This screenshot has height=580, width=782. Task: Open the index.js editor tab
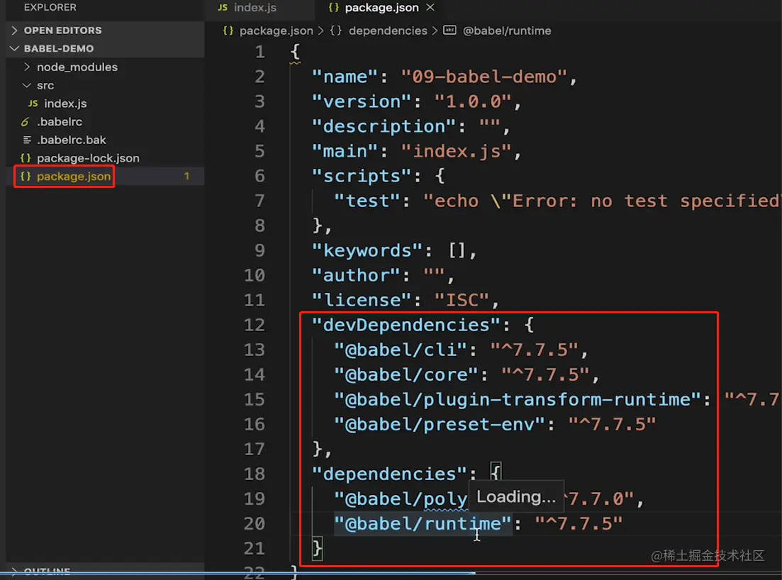click(255, 8)
